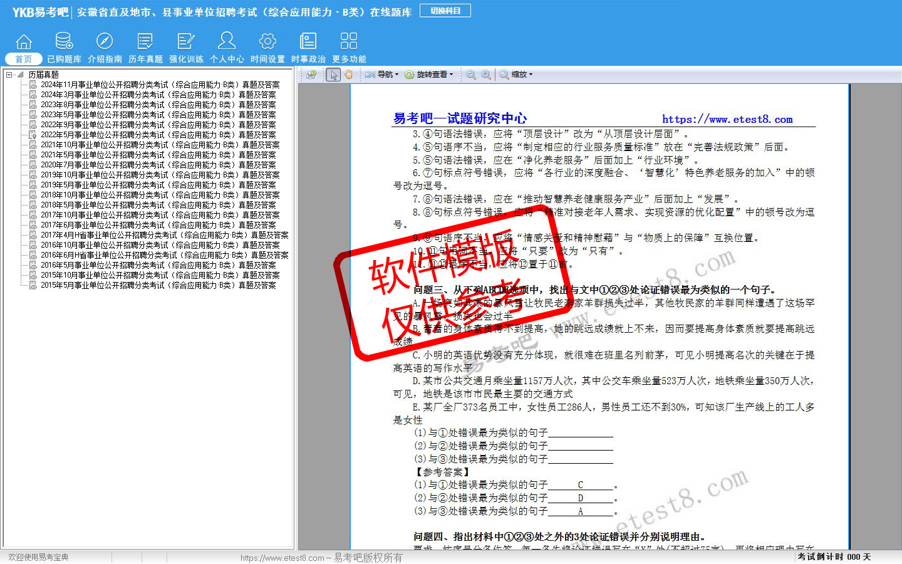Screen dimensions: 902x564
Task: Open 已购题库 (purchased question bank)
Action: [64, 48]
